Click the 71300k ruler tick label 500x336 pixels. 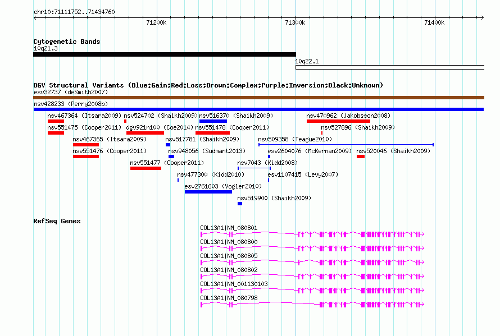click(x=295, y=22)
